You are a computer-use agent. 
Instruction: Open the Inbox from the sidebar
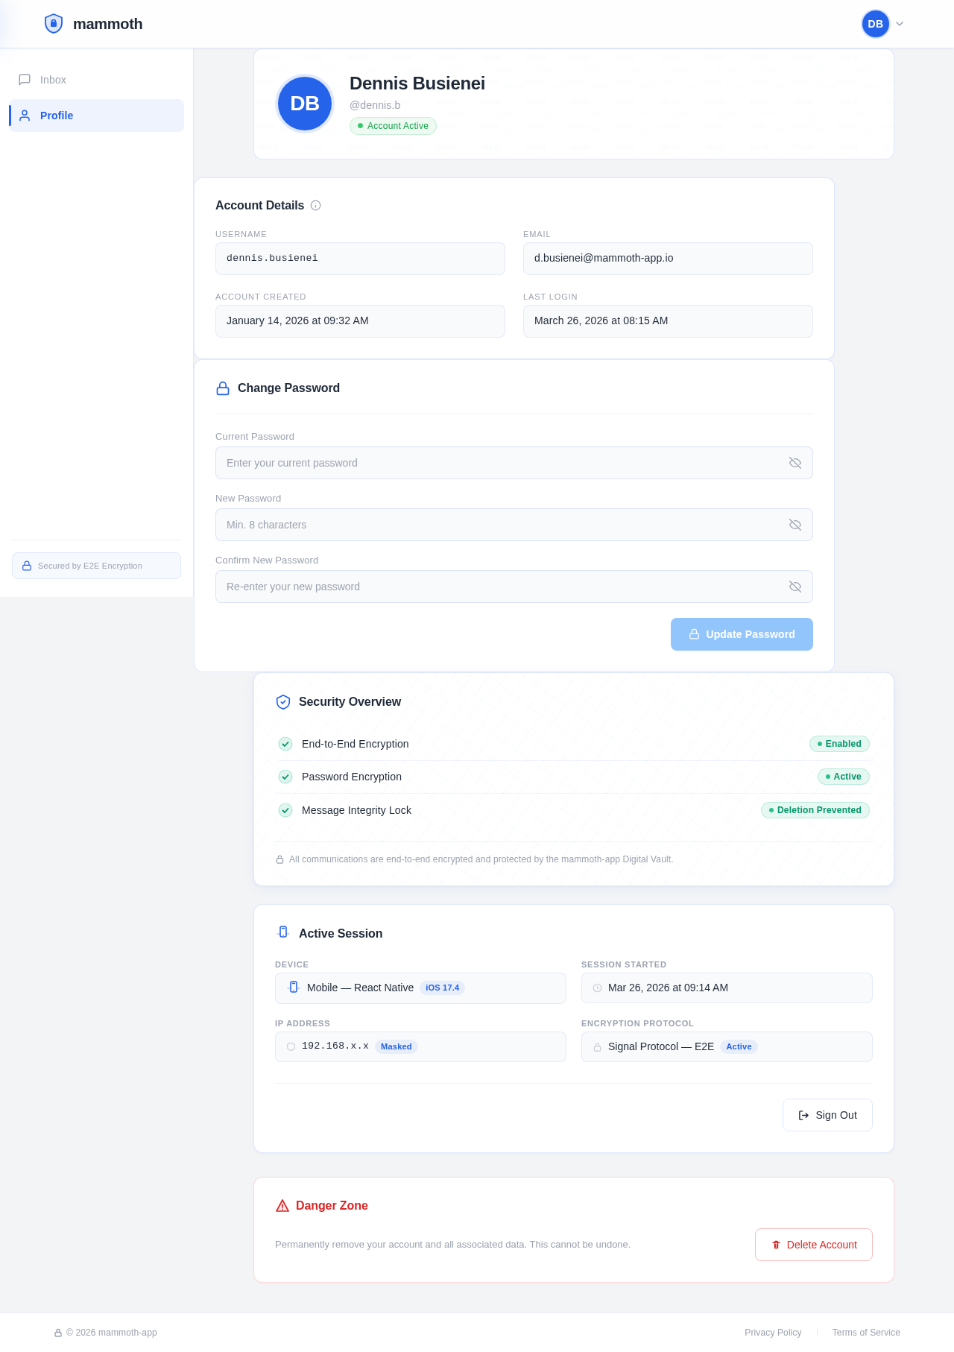pos(96,80)
